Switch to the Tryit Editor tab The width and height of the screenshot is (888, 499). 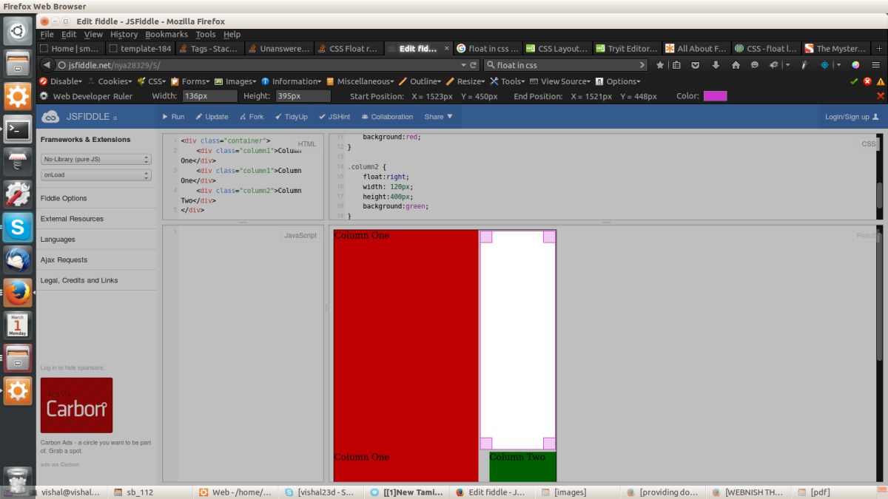pyautogui.click(x=626, y=49)
